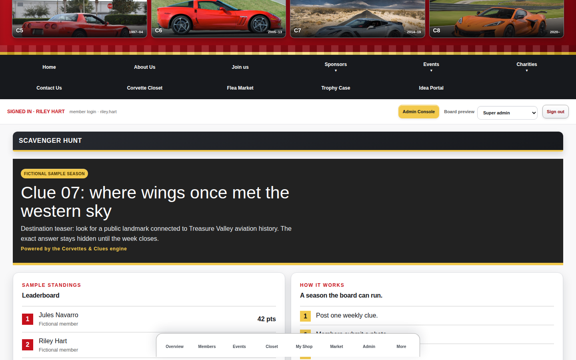The width and height of the screenshot is (576, 360).
Task: Open the Idea Portal page
Action: click(x=431, y=88)
